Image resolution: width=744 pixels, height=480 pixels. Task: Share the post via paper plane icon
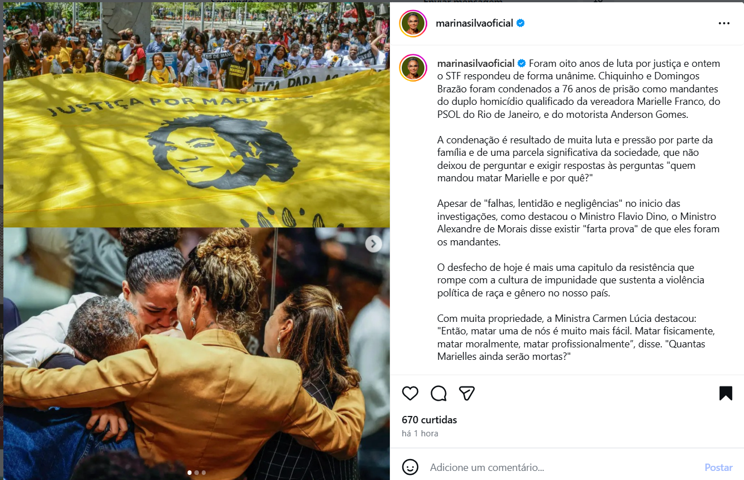467,393
